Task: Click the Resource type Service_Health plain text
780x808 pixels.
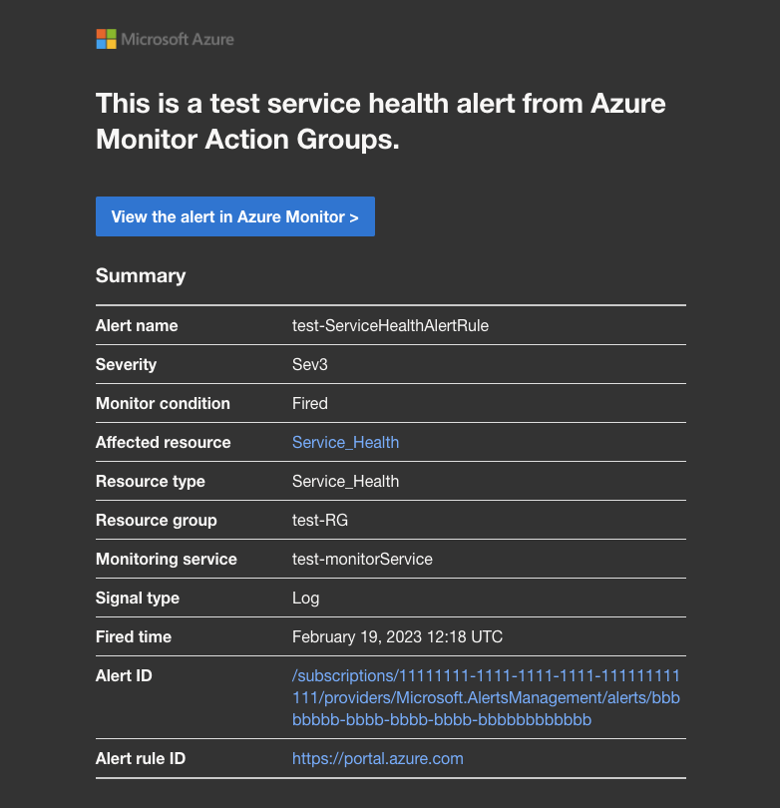Action: click(345, 481)
